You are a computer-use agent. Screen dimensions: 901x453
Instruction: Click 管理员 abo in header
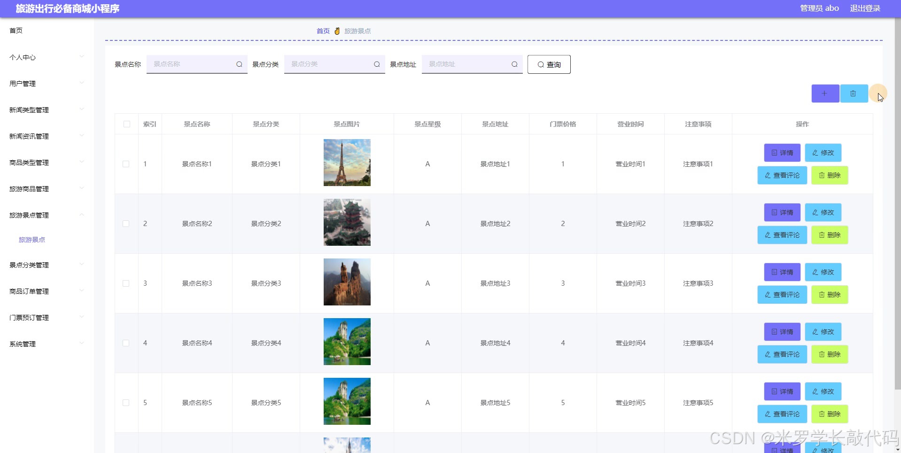click(819, 8)
